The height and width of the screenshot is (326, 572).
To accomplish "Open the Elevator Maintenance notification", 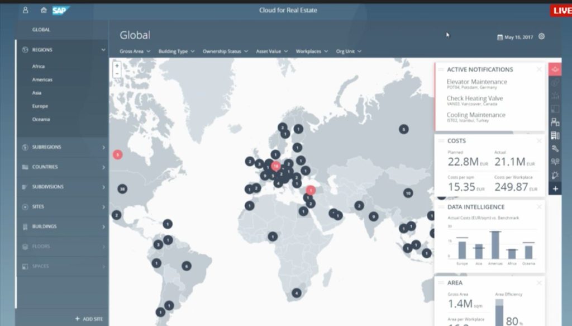I will pos(477,84).
